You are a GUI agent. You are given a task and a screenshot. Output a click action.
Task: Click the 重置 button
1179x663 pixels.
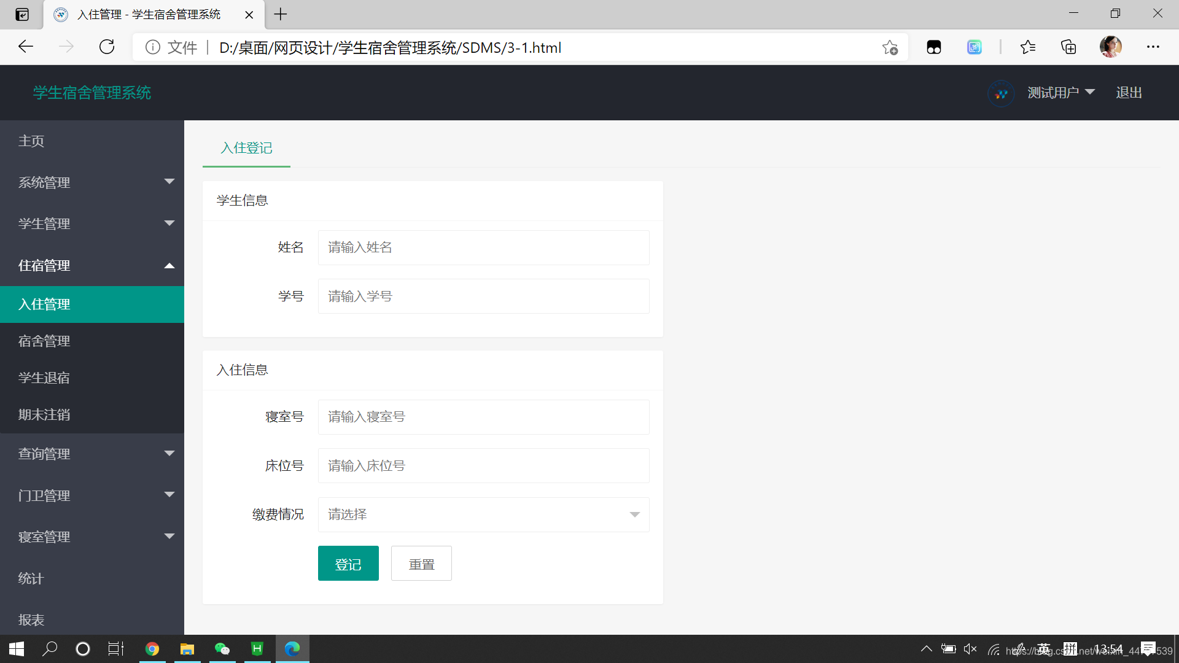click(x=421, y=564)
